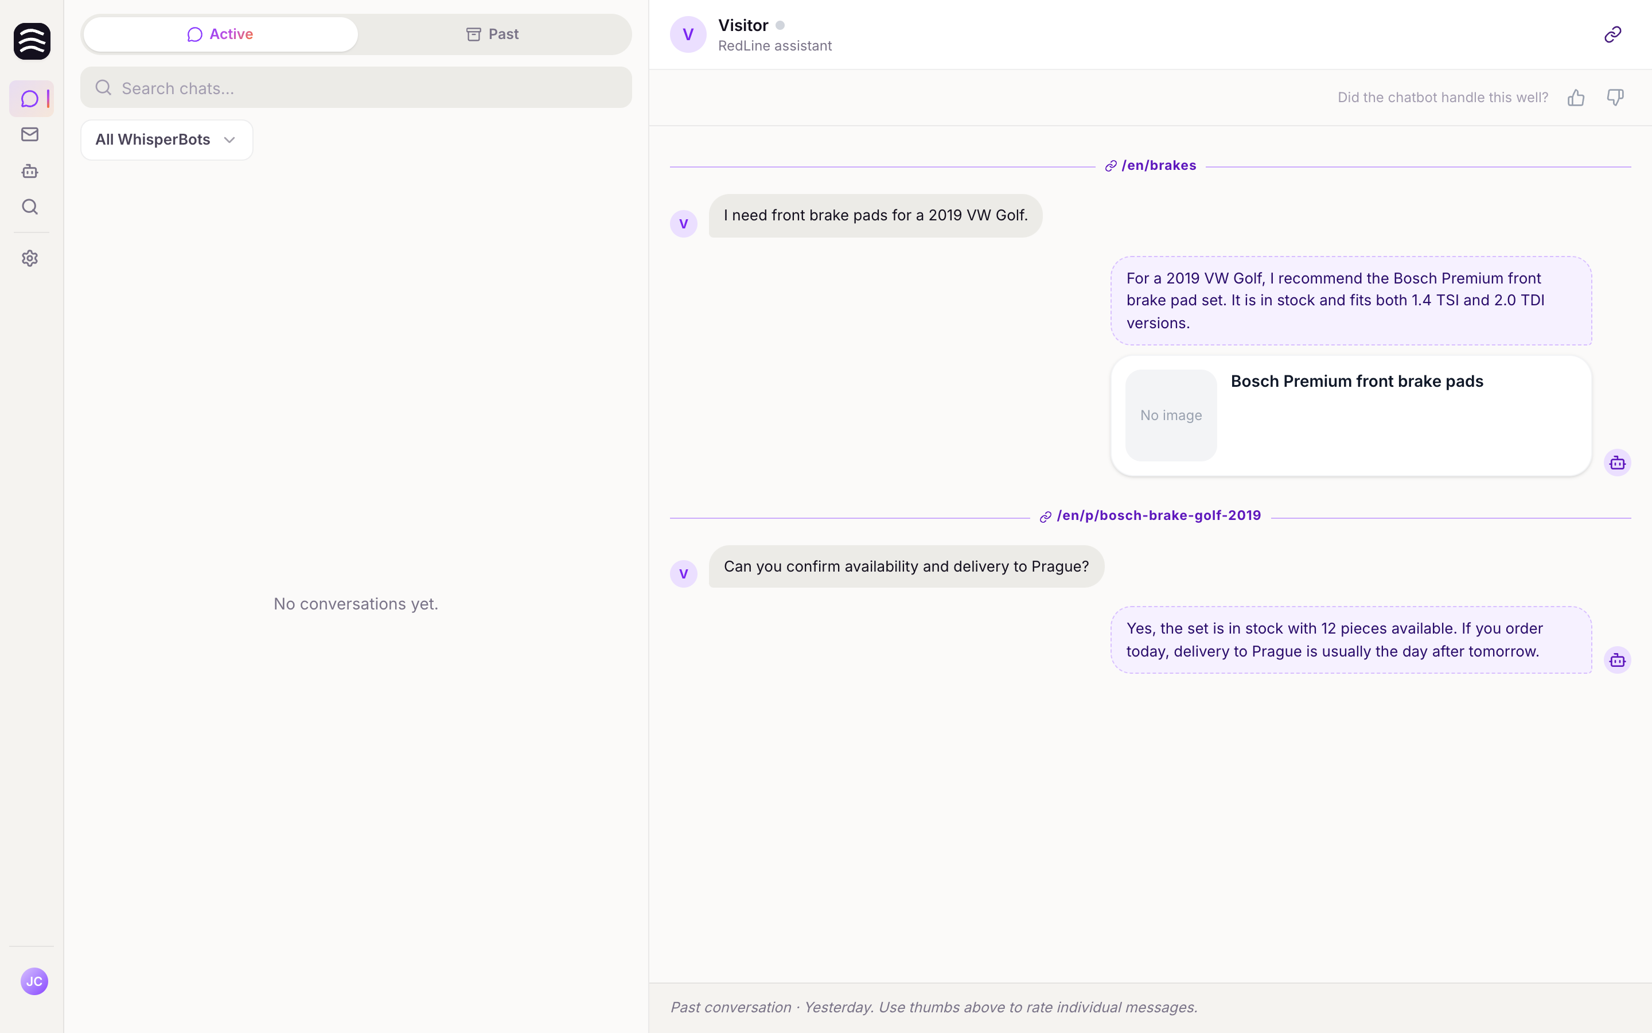Click bot reply about 12 pieces available
1652x1033 pixels.
tap(1351, 640)
